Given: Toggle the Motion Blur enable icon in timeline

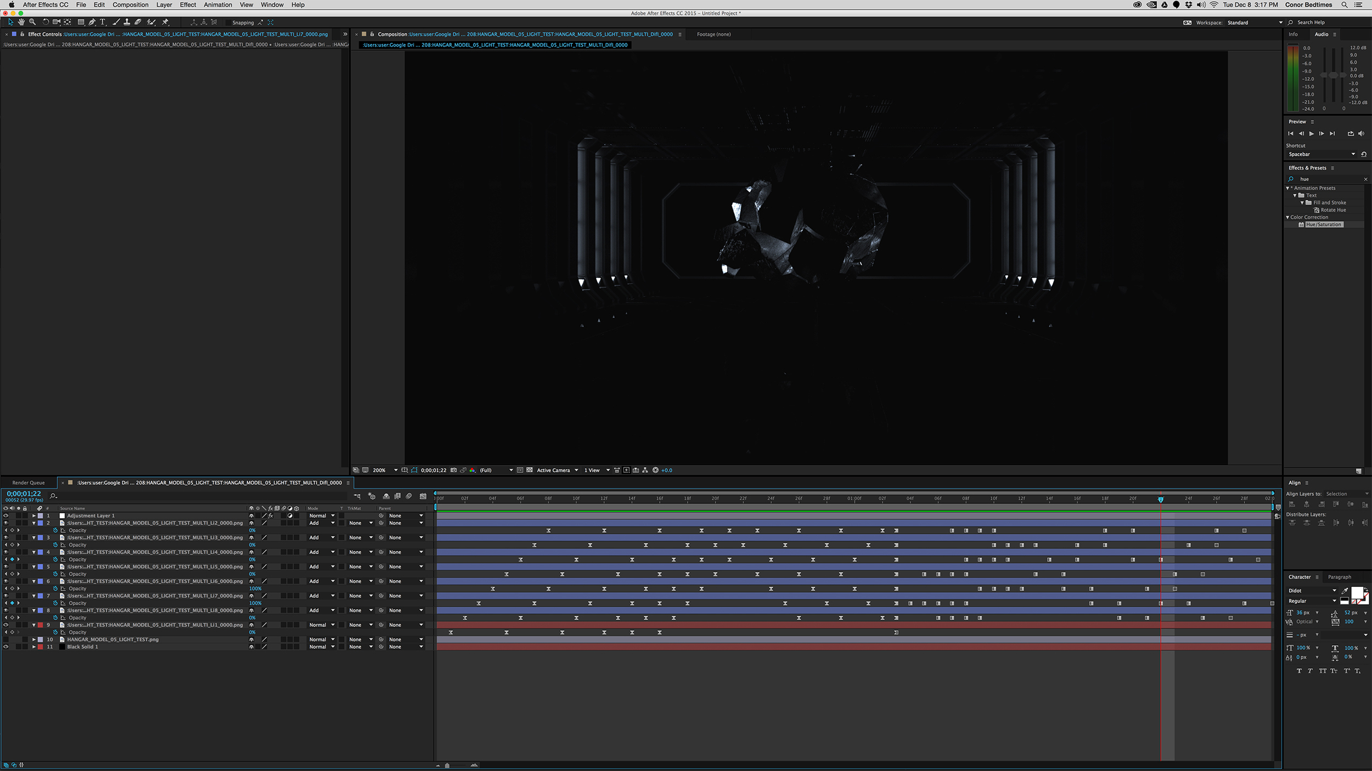Looking at the screenshot, I should click(409, 496).
